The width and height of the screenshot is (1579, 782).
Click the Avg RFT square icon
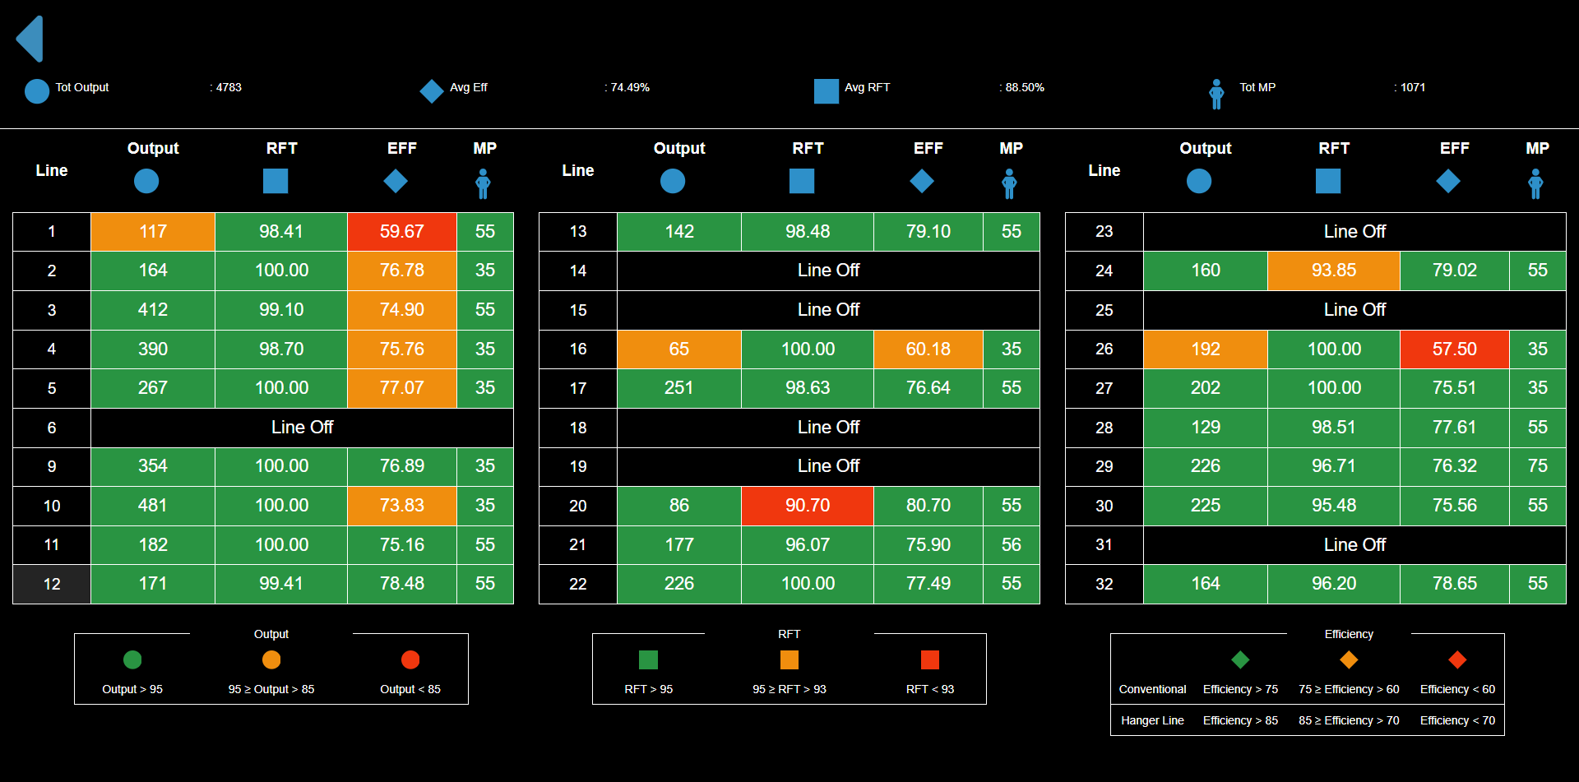[826, 90]
